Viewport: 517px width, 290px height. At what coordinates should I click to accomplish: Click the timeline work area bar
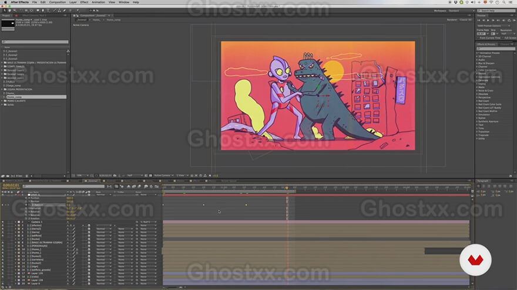pyautogui.click(x=229, y=191)
